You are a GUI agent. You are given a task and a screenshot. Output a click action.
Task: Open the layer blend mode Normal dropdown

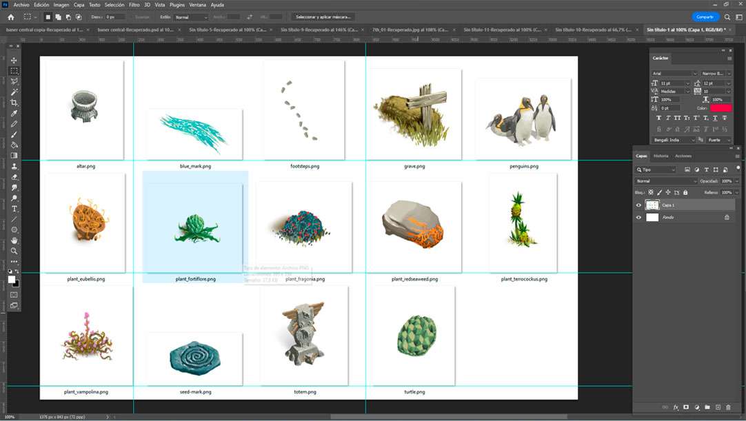tap(665, 181)
